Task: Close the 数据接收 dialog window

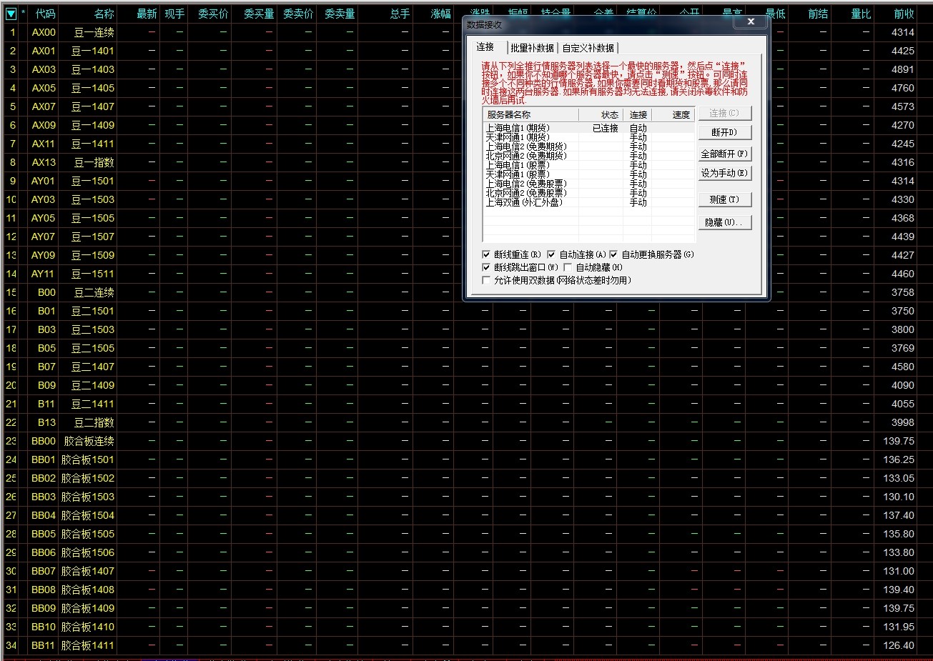Action: (x=750, y=22)
